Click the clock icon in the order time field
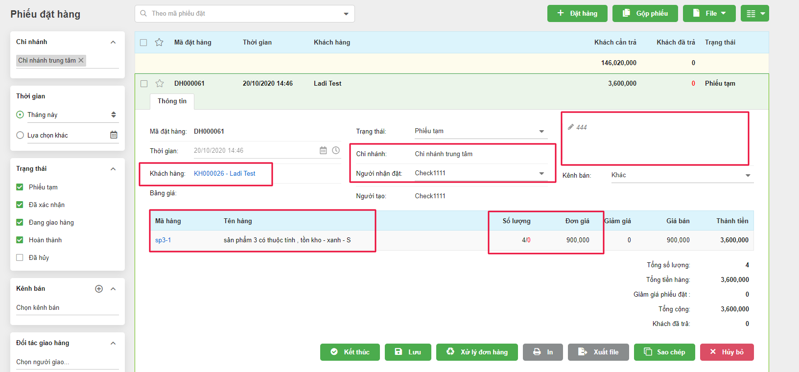The height and width of the screenshot is (372, 799). (336, 151)
